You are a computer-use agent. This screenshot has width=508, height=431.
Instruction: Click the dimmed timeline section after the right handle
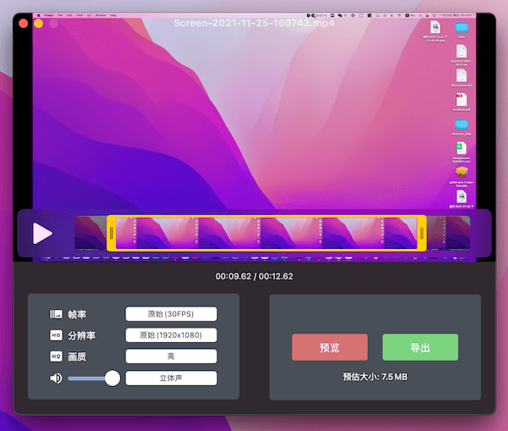coord(449,233)
